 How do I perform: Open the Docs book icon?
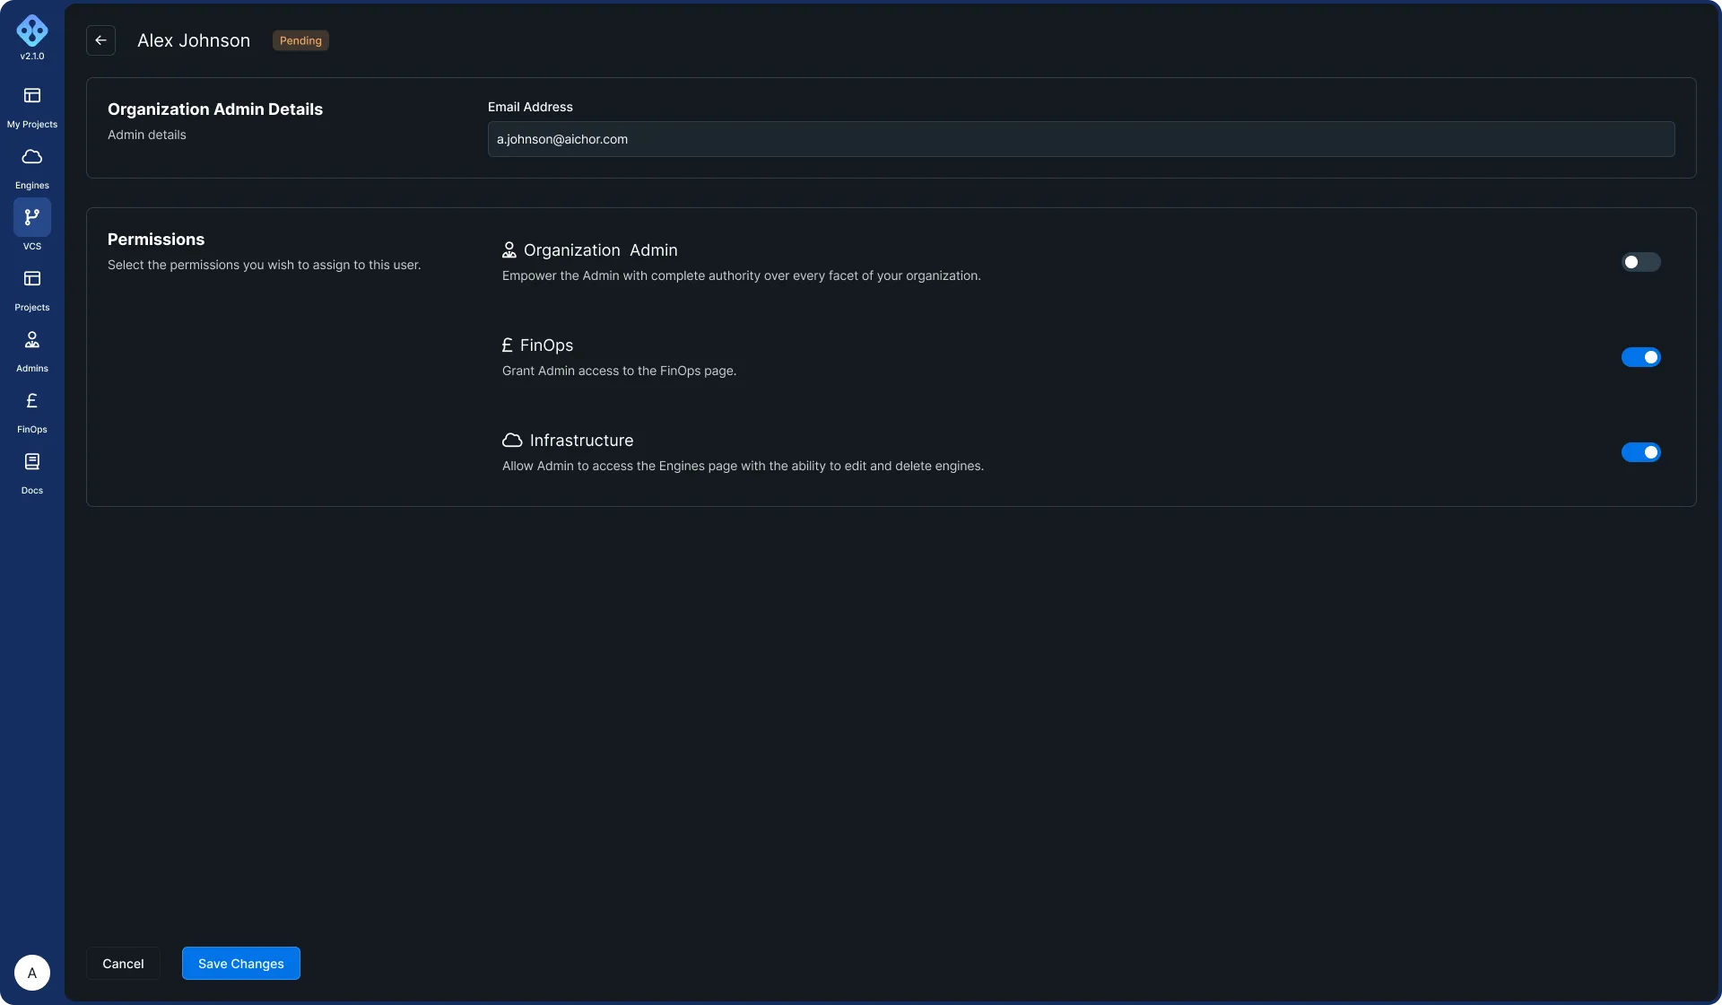[32, 462]
